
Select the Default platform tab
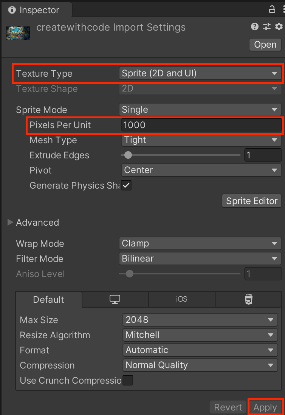[x=48, y=300]
